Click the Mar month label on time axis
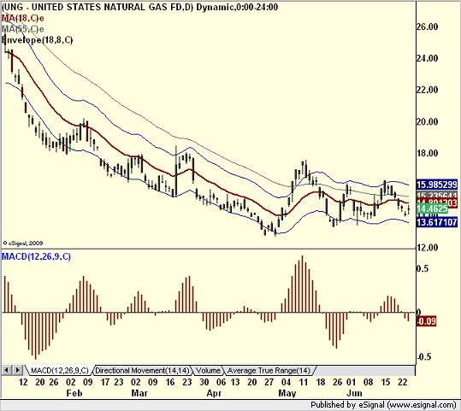This screenshot has width=461, height=411. pos(139,393)
